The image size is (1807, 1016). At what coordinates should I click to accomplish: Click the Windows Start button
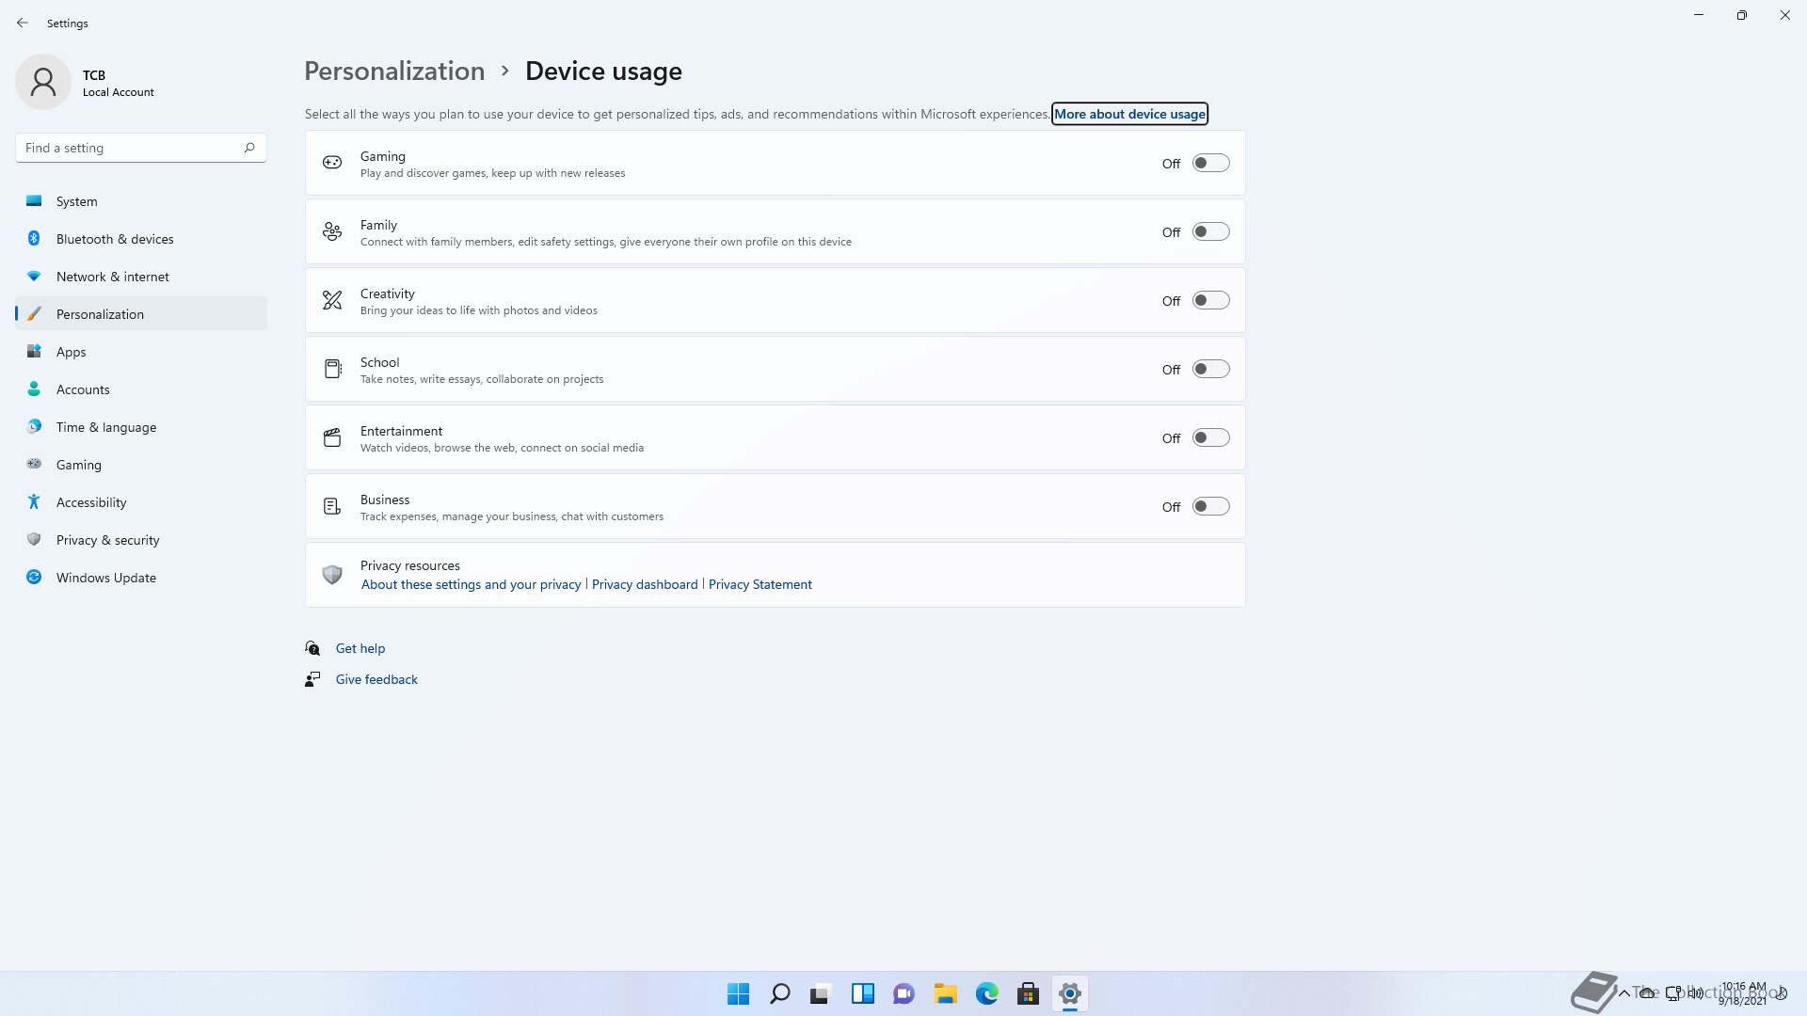point(738,993)
